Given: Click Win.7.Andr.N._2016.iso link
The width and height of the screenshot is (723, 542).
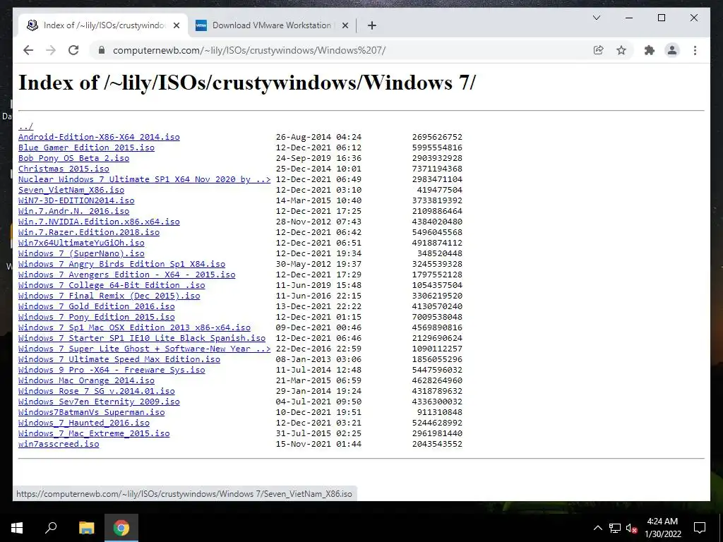Looking at the screenshot, I should [x=73, y=211].
